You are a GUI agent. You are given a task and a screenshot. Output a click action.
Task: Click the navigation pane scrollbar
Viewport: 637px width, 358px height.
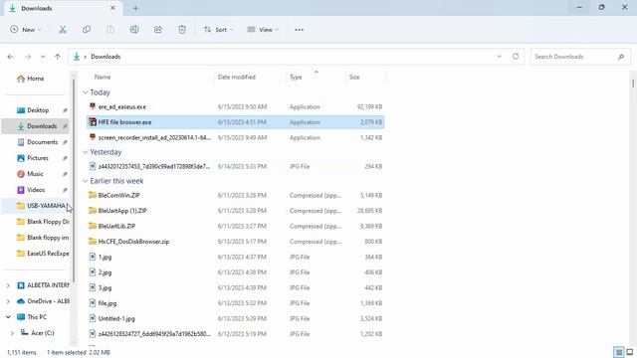tap(74, 181)
